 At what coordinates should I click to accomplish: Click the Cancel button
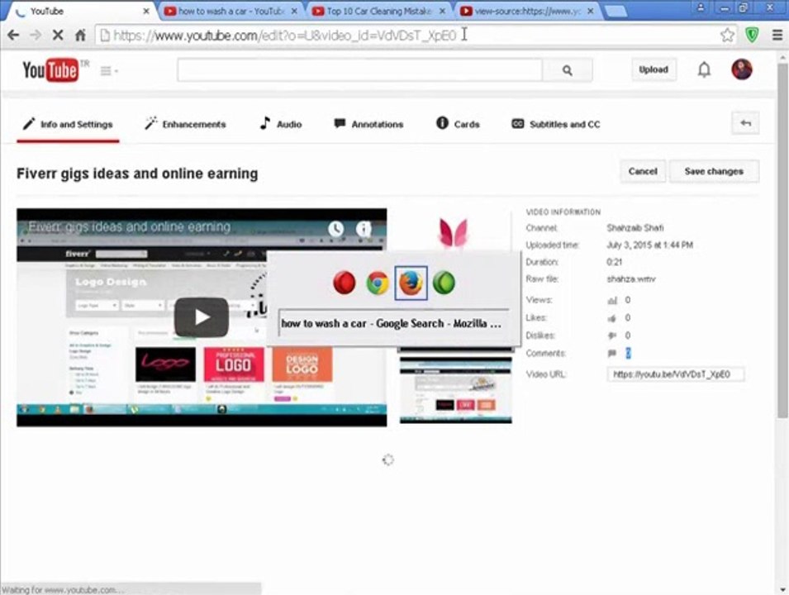click(643, 171)
